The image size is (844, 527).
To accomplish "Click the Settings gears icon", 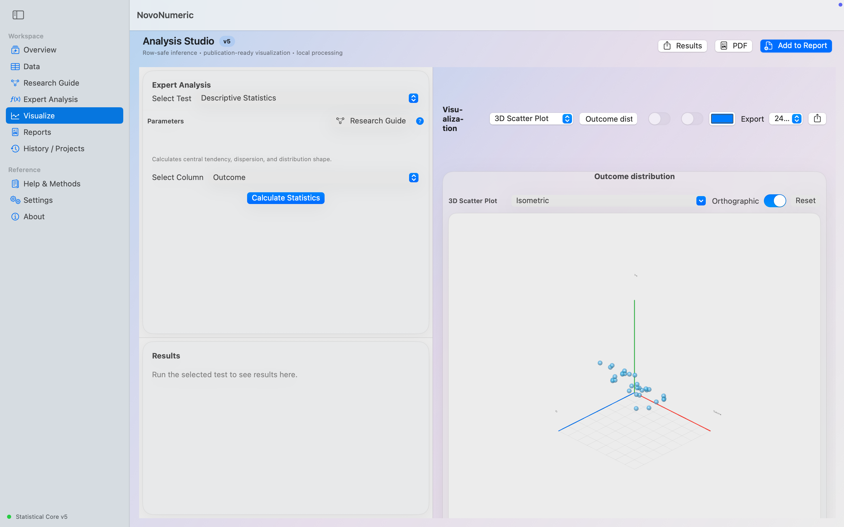I will (15, 200).
